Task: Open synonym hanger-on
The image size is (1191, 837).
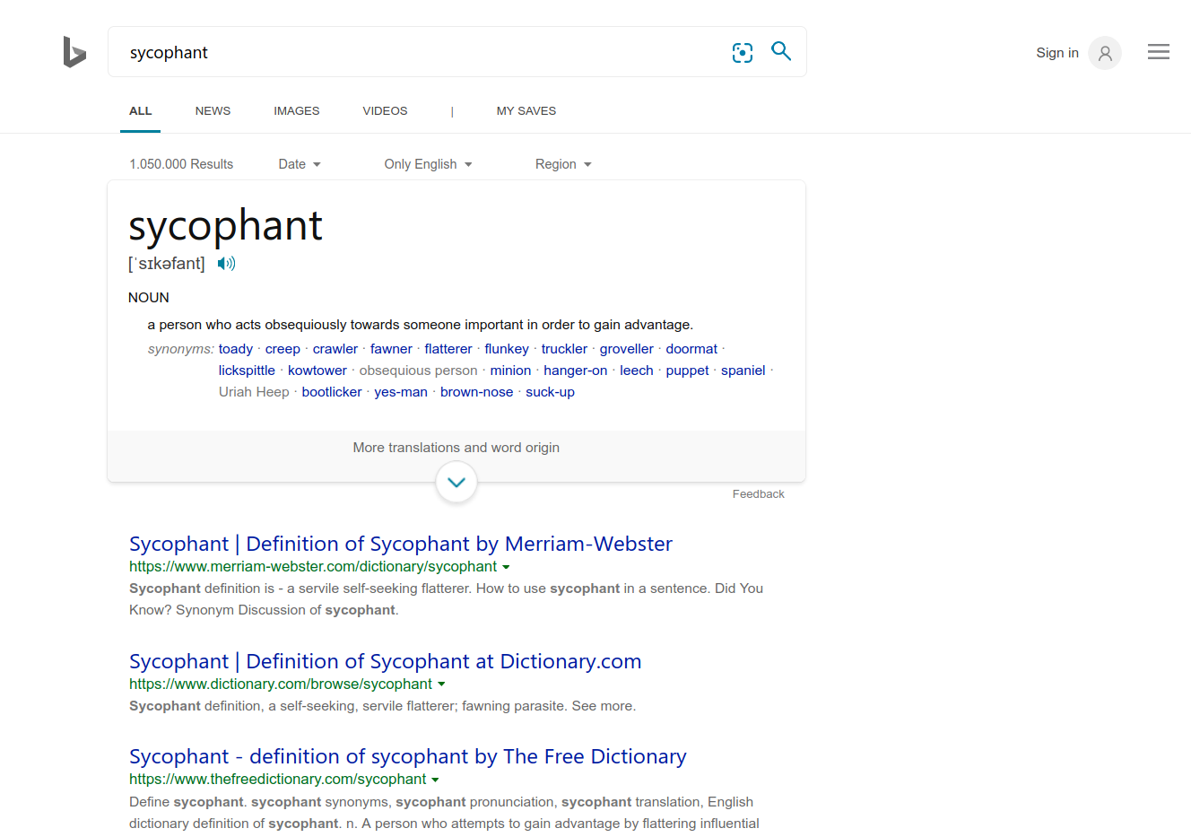Action: click(x=576, y=371)
